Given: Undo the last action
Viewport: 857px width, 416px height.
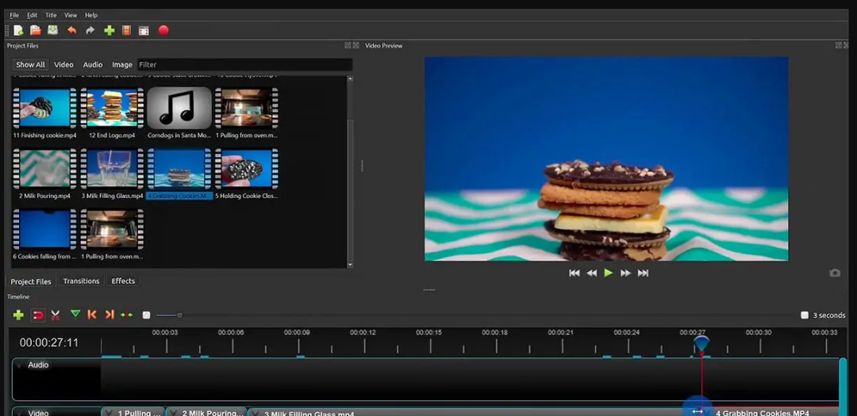Looking at the screenshot, I should coord(71,31).
